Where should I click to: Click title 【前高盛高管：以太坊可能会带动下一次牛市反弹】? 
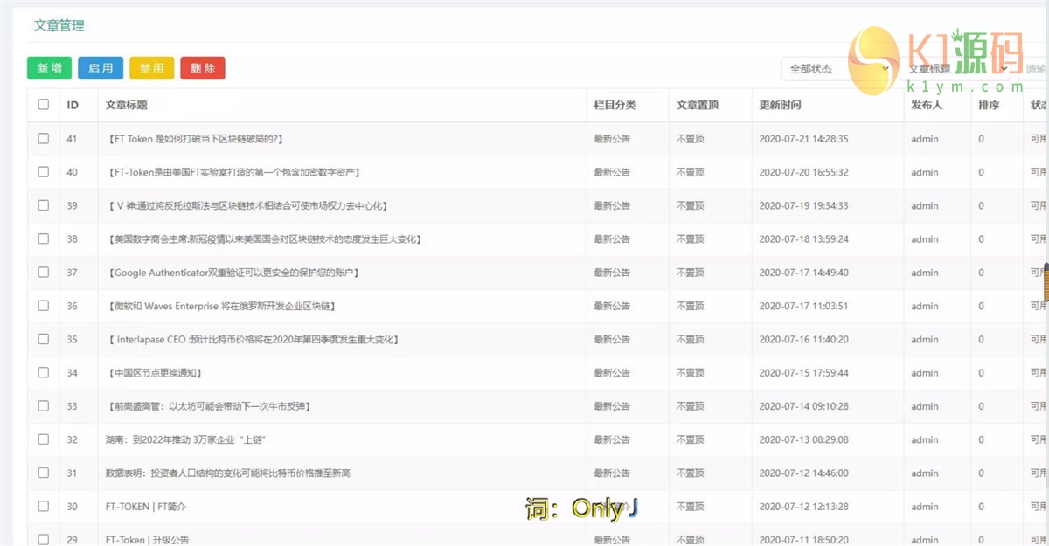tap(209, 406)
